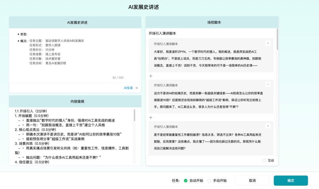
Task: Click the AI生成 link text
Action: coord(128,88)
